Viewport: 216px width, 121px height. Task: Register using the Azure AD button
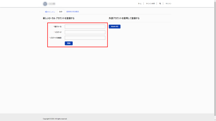[114, 27]
